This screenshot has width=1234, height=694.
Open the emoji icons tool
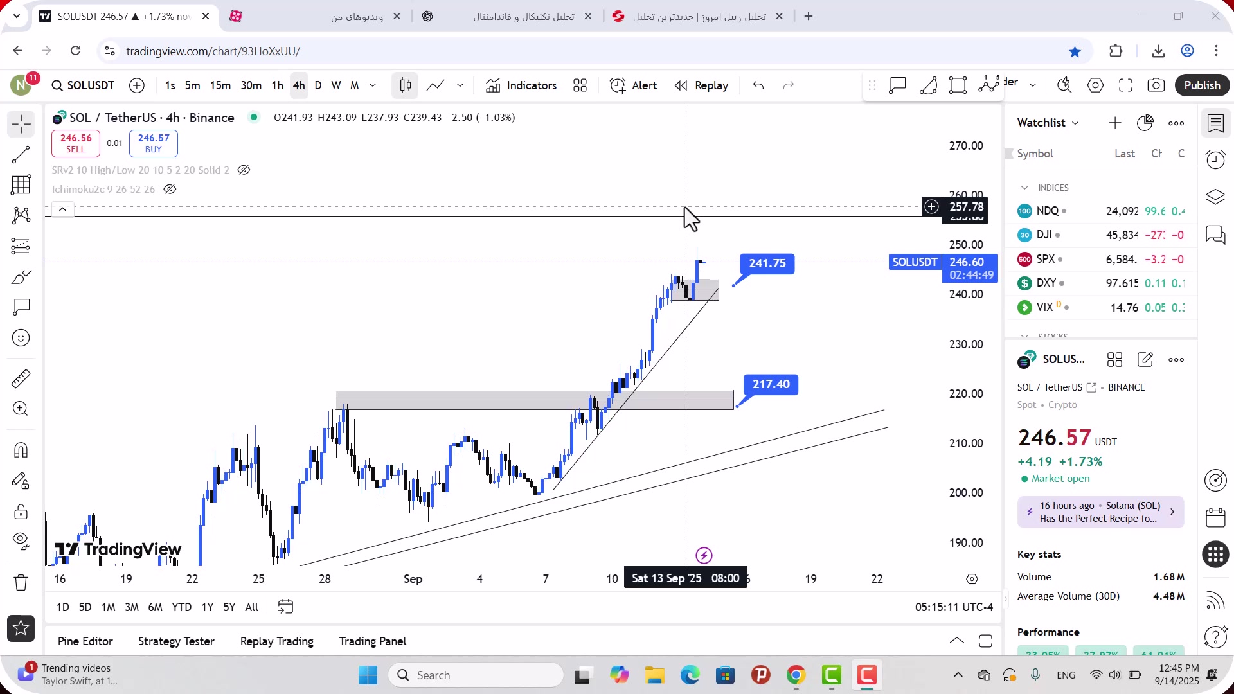(21, 338)
